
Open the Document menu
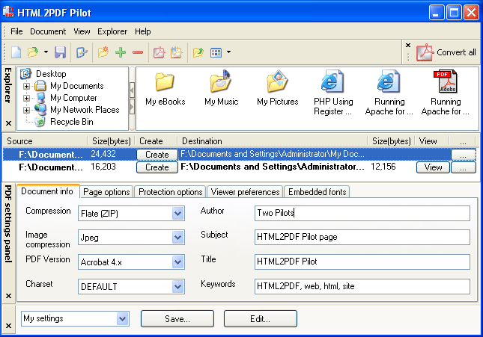click(x=48, y=31)
